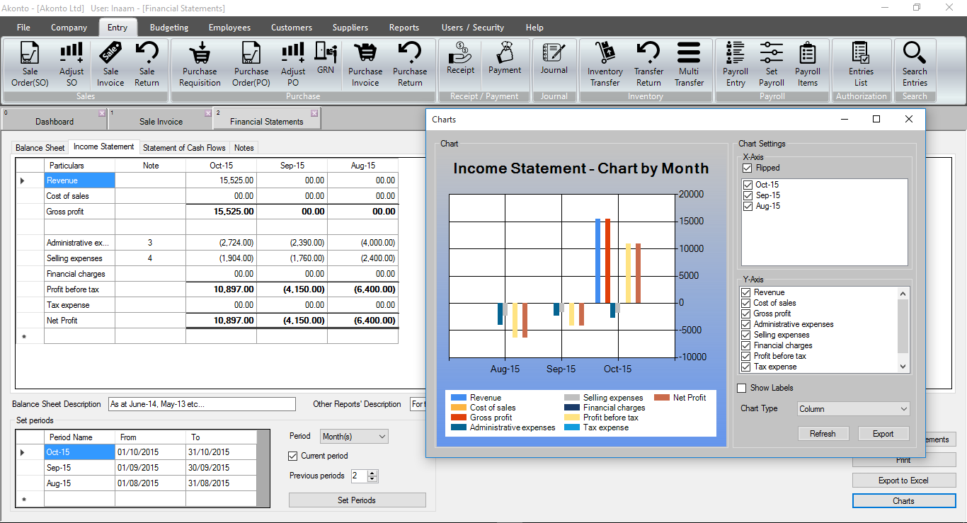Click the Export to Excel button
The height and width of the screenshot is (523, 967).
[x=903, y=481]
